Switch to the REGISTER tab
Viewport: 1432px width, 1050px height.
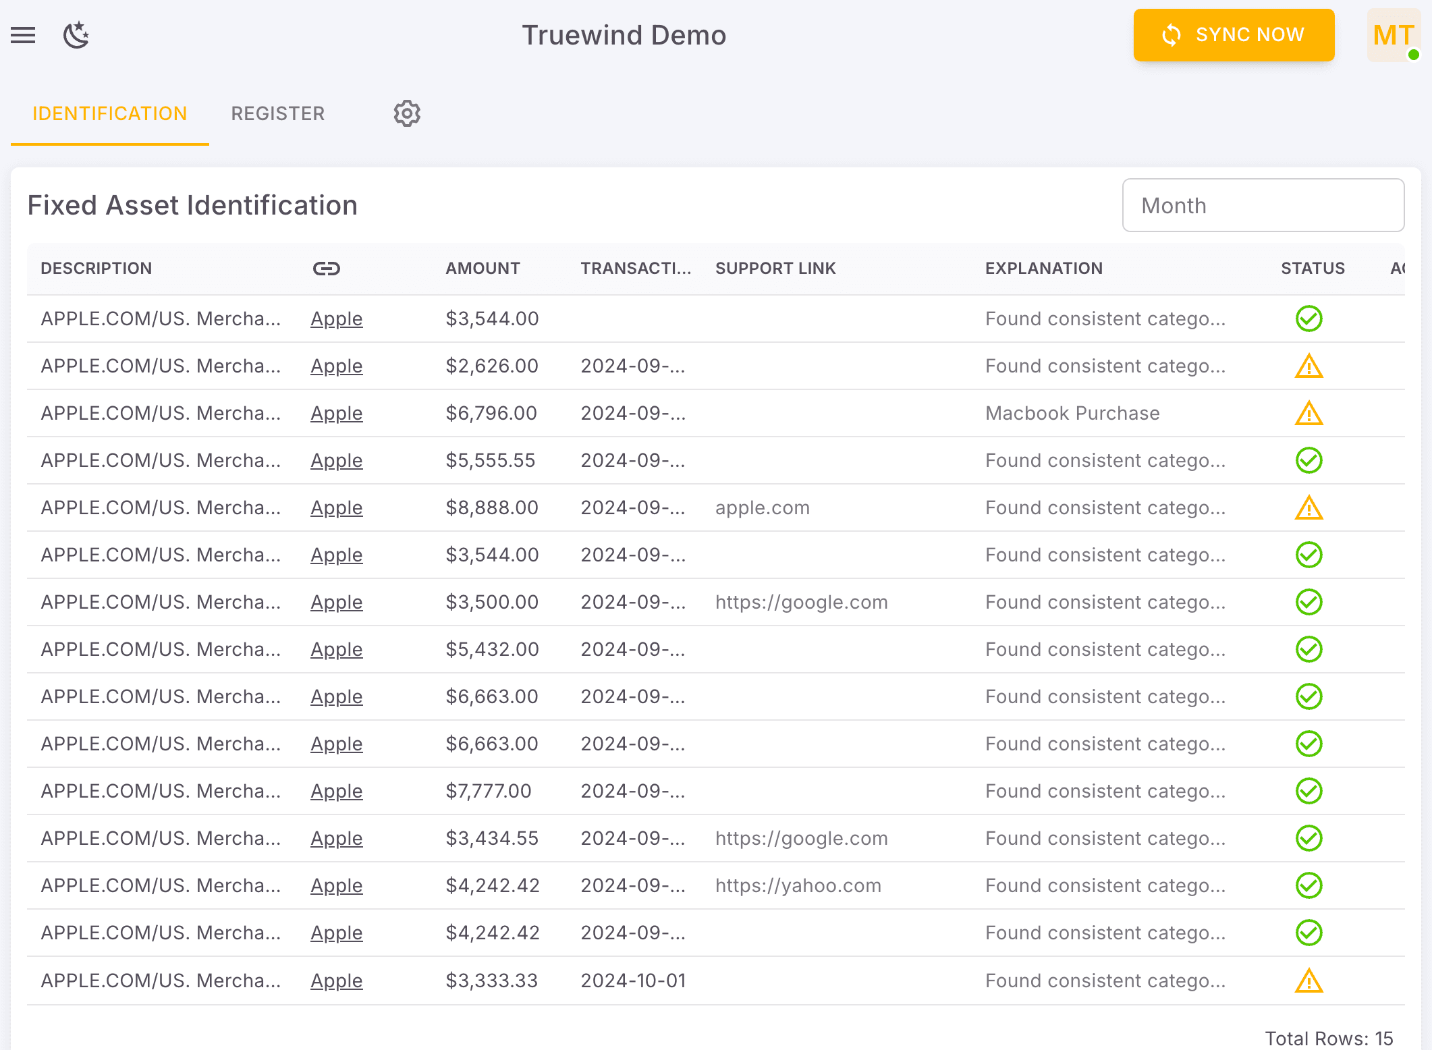point(277,113)
